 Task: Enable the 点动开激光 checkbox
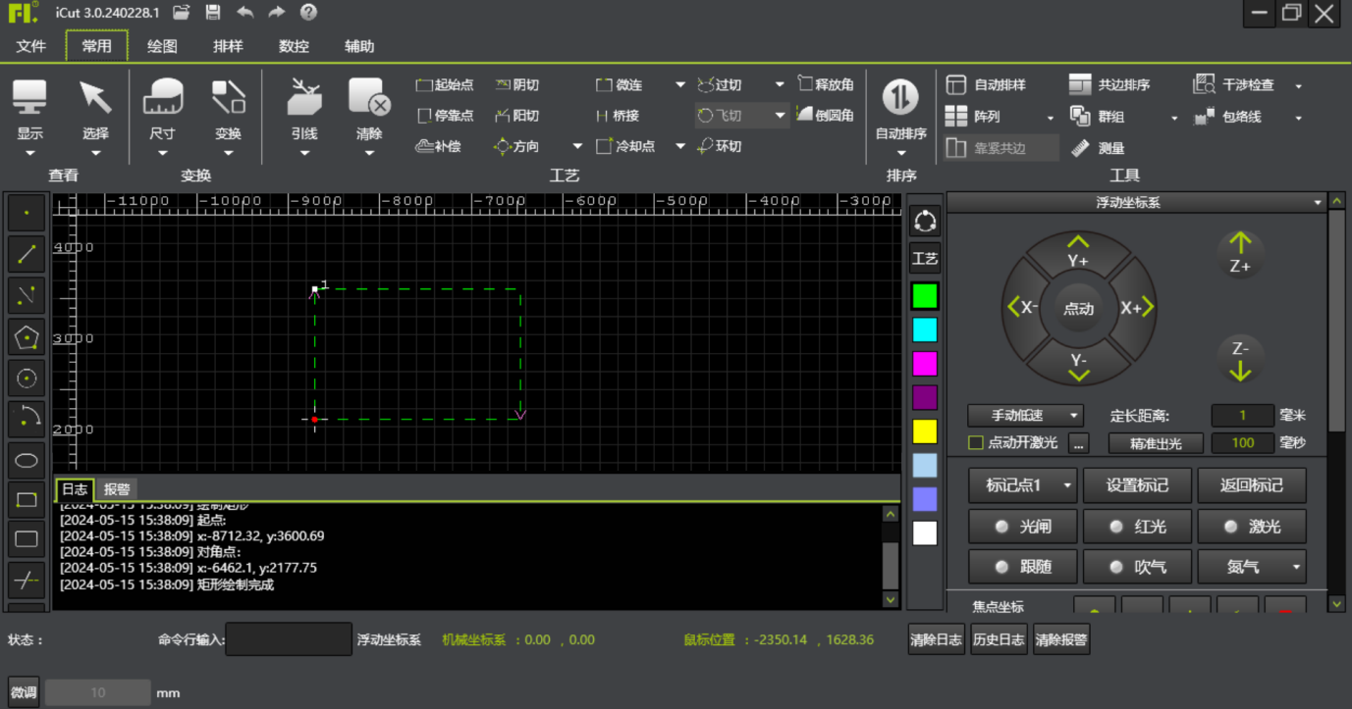pyautogui.click(x=976, y=443)
